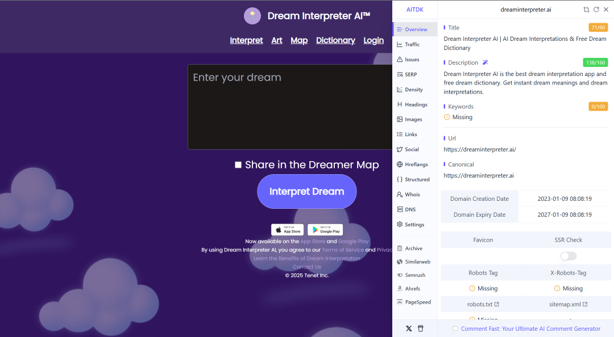Open the Interpret nav link

(246, 40)
